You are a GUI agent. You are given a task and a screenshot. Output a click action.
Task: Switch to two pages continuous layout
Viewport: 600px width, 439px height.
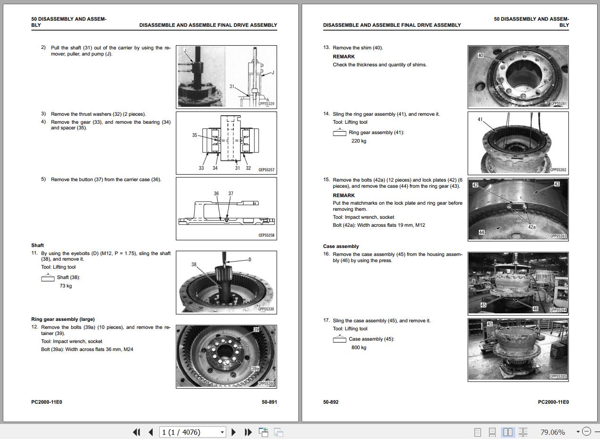point(523,432)
